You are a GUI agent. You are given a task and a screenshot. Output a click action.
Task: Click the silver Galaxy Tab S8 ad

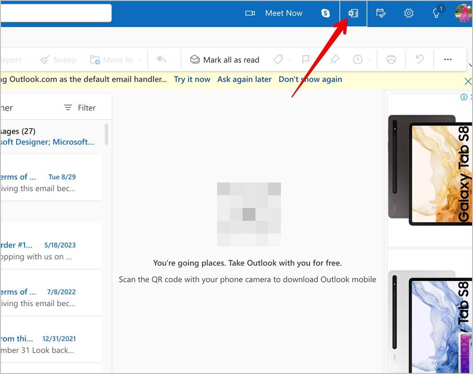[x=430, y=312]
